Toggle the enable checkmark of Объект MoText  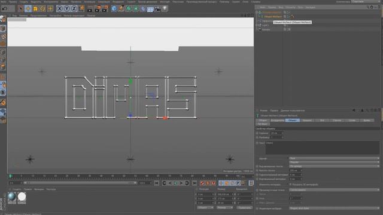pyautogui.click(x=288, y=17)
